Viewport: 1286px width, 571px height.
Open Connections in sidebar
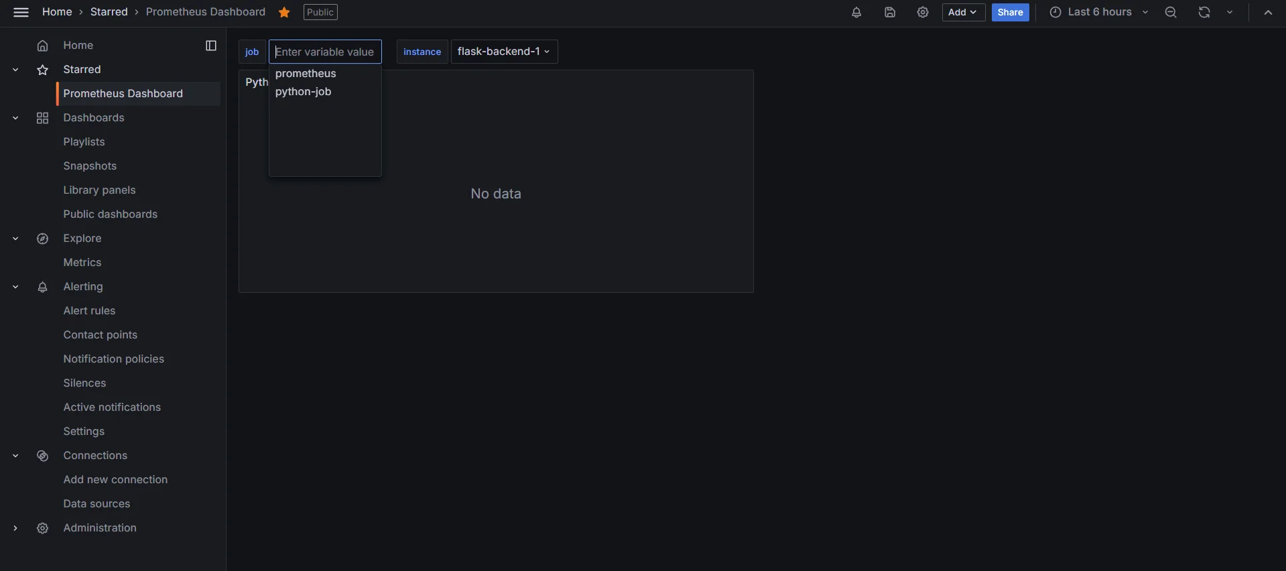coord(95,456)
